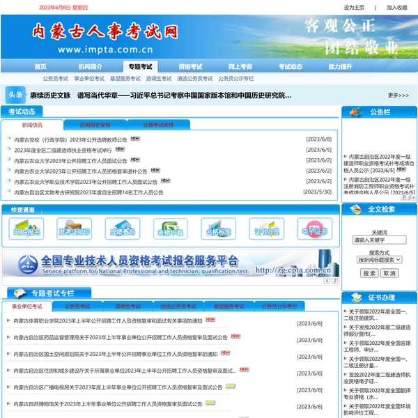This screenshot has width=418, height=418.
Task: Open the 电子证书 quick channel icon
Action: click(x=313, y=228)
